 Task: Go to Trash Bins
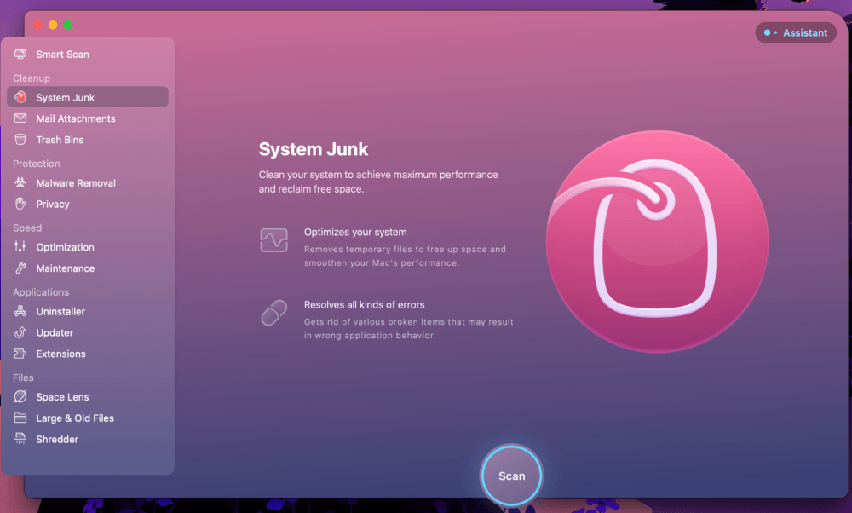(x=88, y=140)
